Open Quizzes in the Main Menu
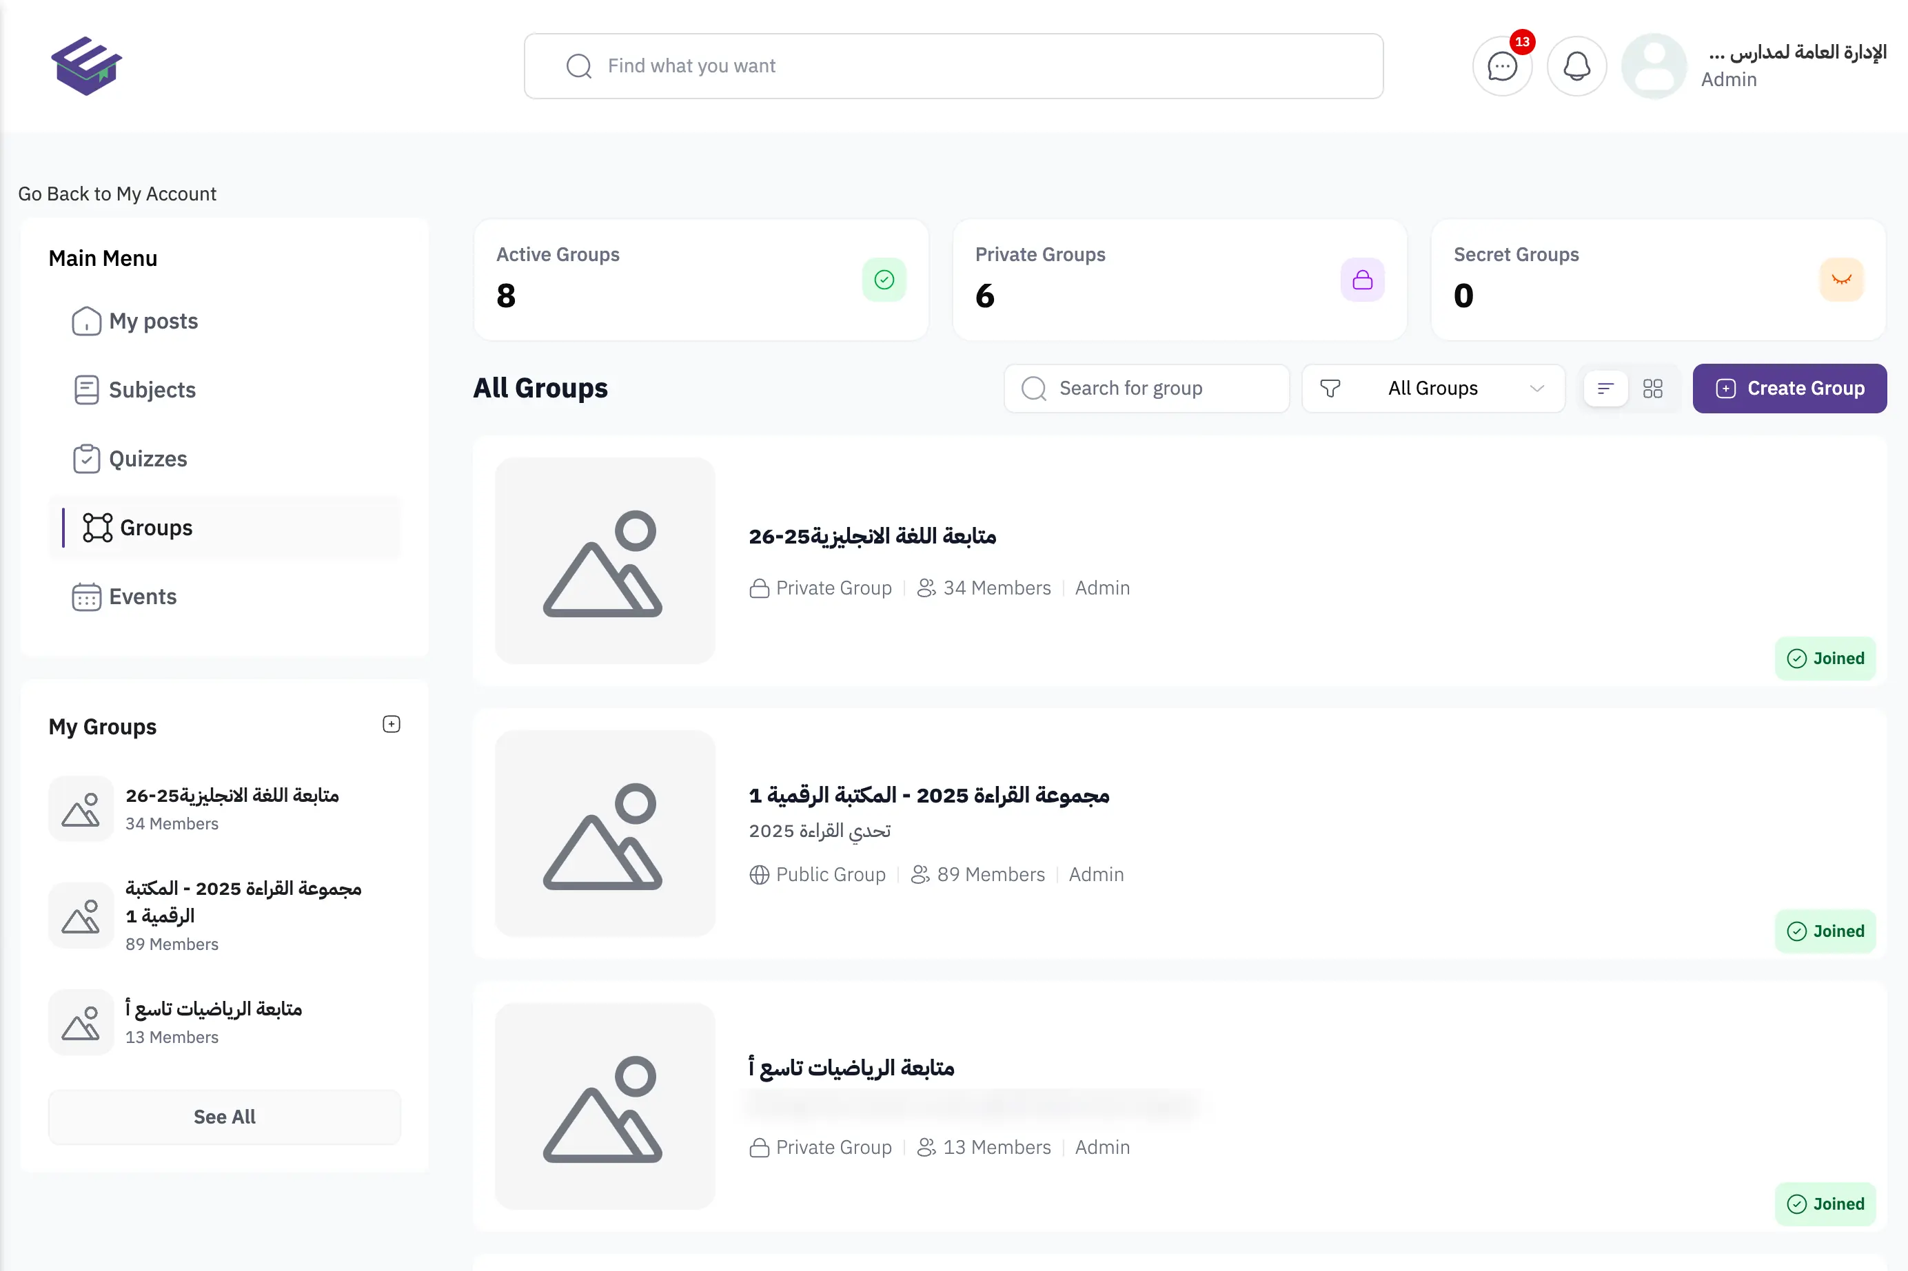This screenshot has height=1271, width=1908. coord(225,459)
